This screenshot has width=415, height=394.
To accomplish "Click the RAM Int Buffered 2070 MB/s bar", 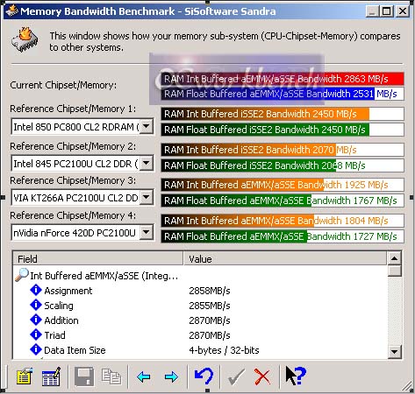I will coord(283,150).
